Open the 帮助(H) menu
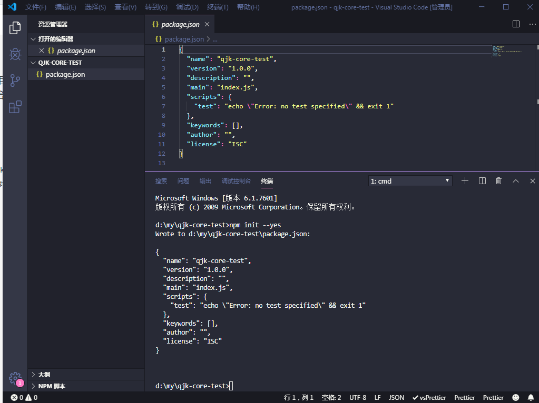The height and width of the screenshot is (403, 539). pyautogui.click(x=248, y=7)
